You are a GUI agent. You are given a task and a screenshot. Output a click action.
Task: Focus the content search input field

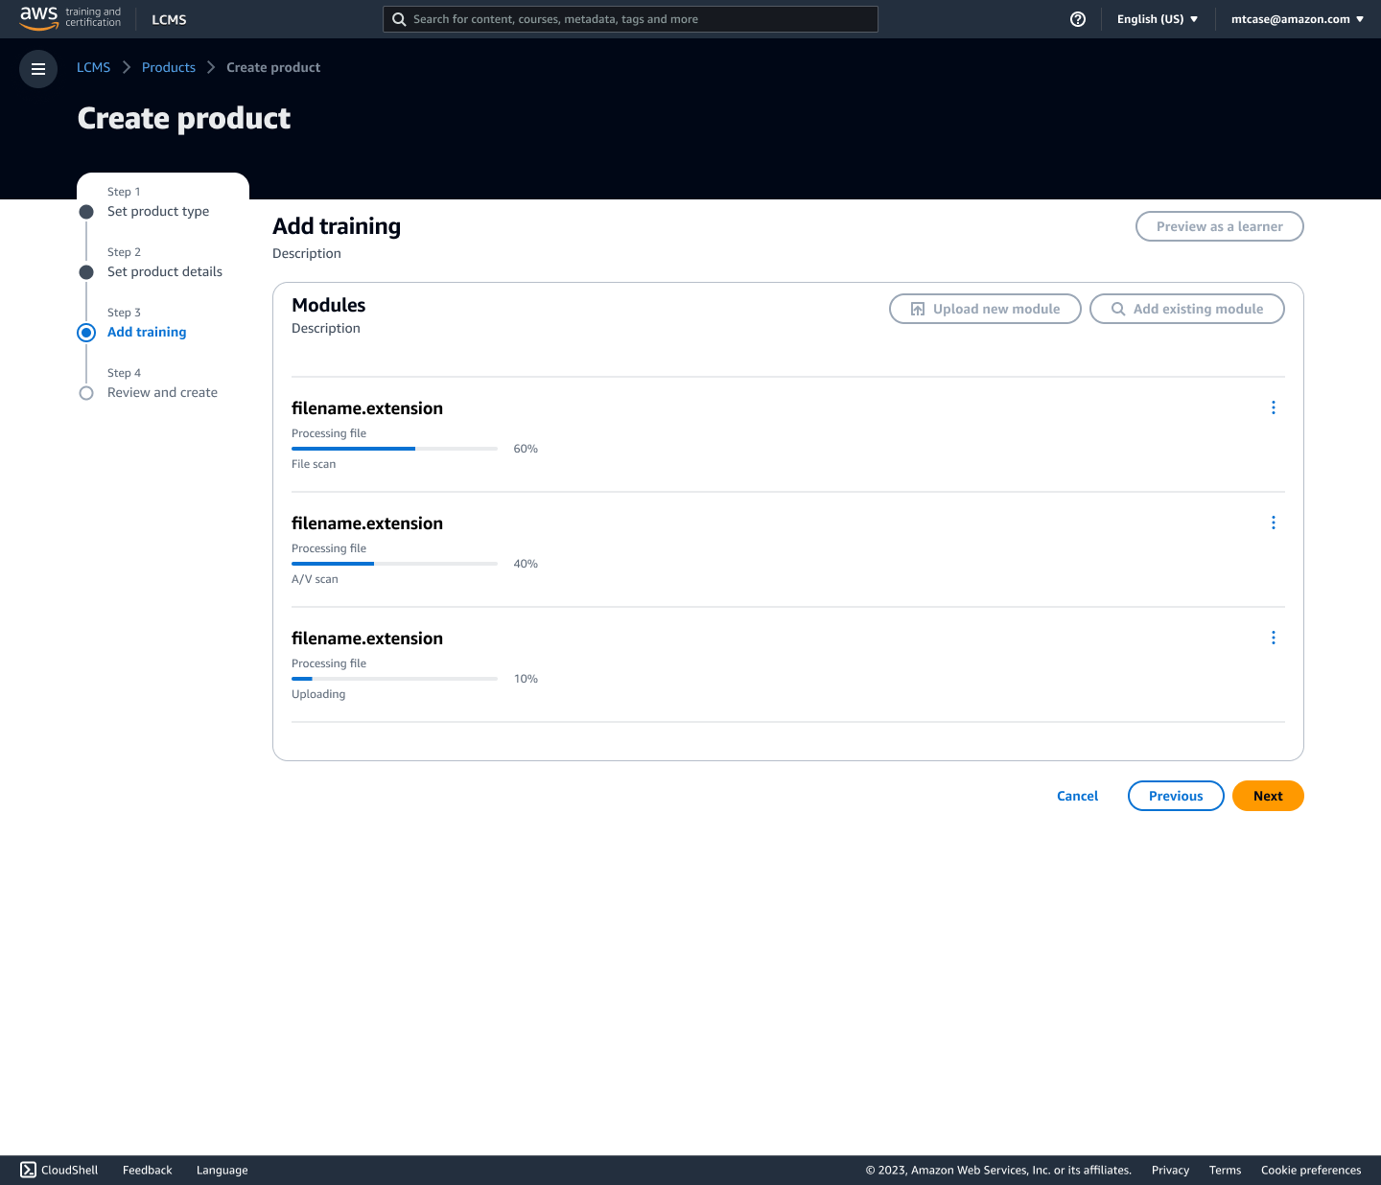[x=630, y=19]
